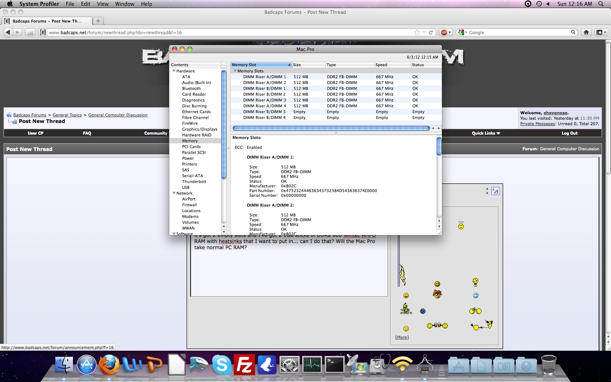Open the Quick Links dropdown

(486, 133)
